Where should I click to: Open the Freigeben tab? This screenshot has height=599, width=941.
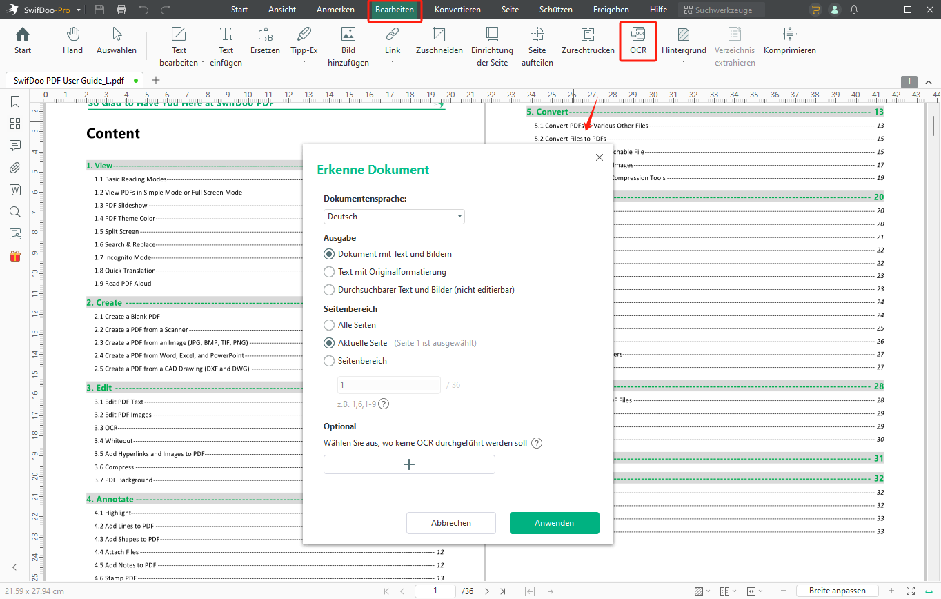[611, 10]
